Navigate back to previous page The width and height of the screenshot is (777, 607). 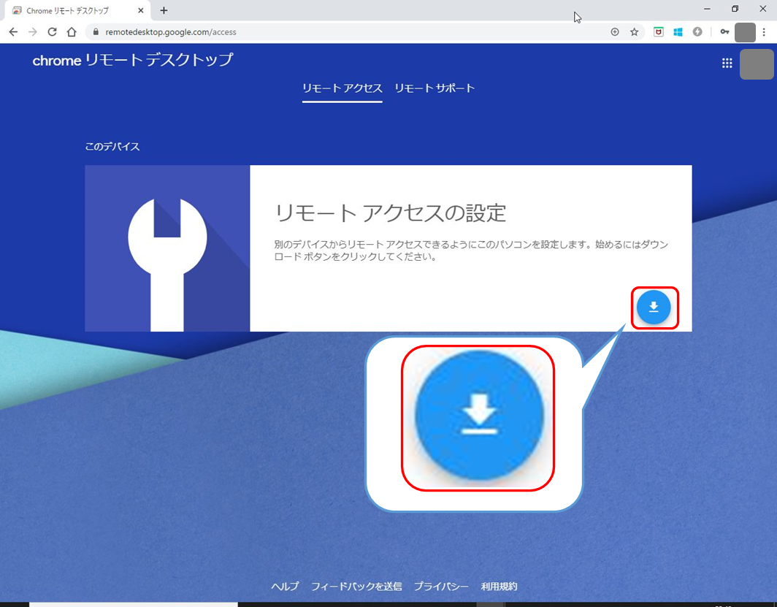pos(13,32)
